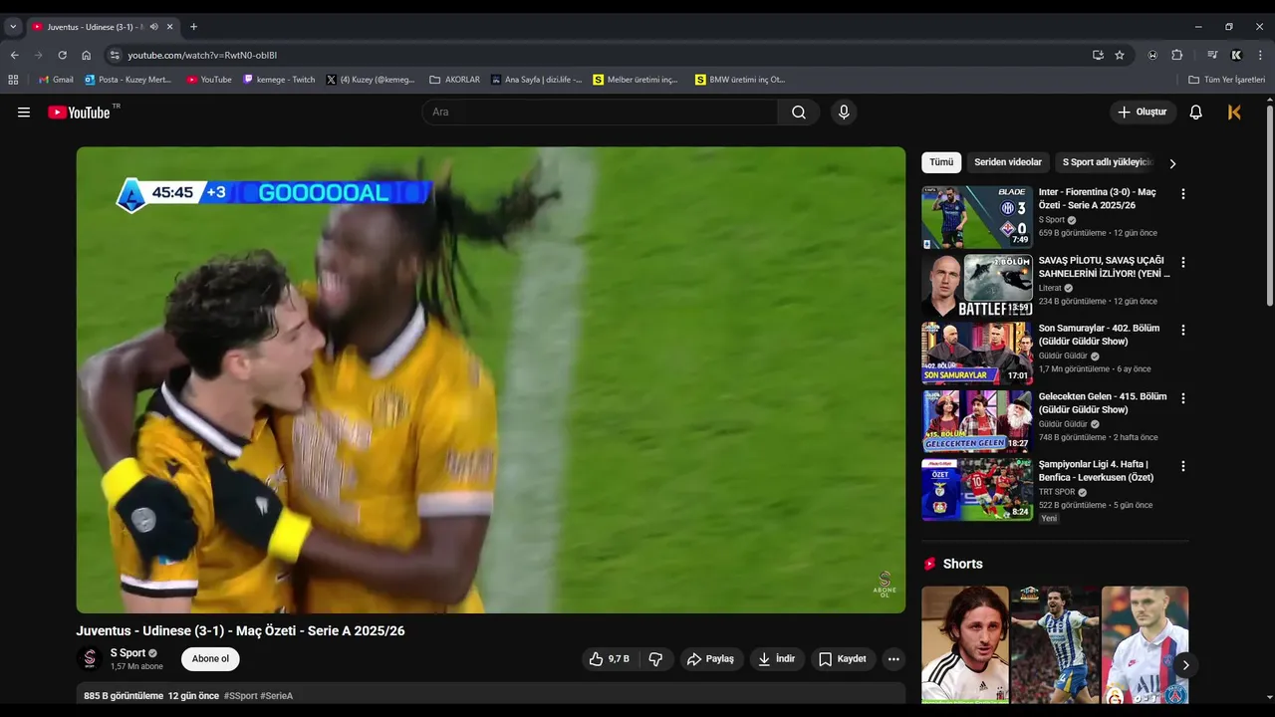Open Inter - Fiorentina video thumbnail
Viewport: 1275px width, 717px height.
[x=977, y=217]
